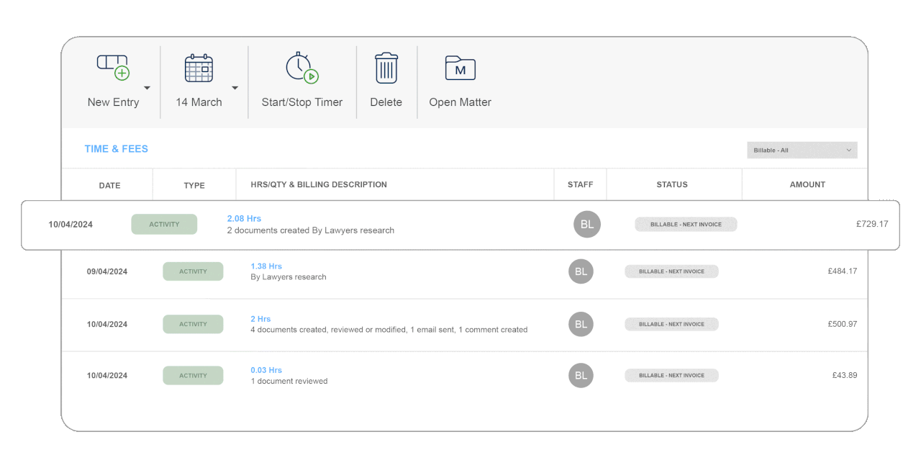Click the Delete trash icon
921x468 pixels.
click(x=386, y=68)
